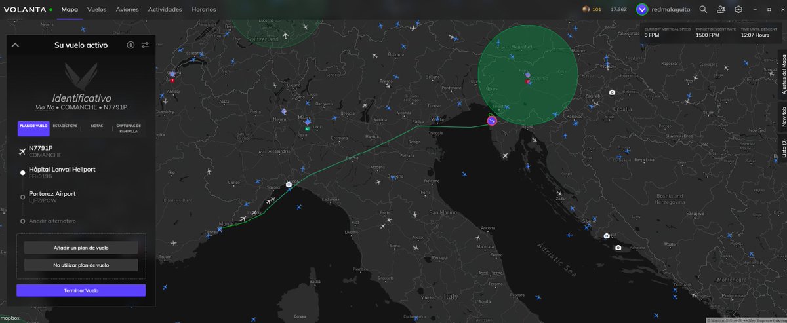
Task: Open the friends/community people icon
Action: pos(721,10)
